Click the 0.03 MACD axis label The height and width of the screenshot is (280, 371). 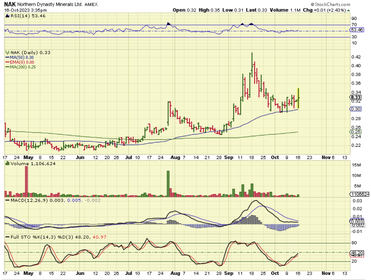pos(357,201)
